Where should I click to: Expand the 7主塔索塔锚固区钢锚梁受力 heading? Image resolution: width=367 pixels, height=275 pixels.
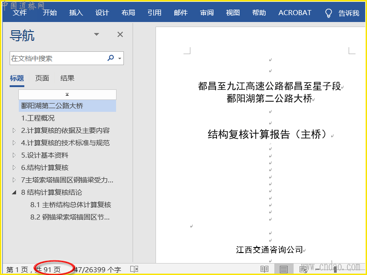tap(14, 180)
